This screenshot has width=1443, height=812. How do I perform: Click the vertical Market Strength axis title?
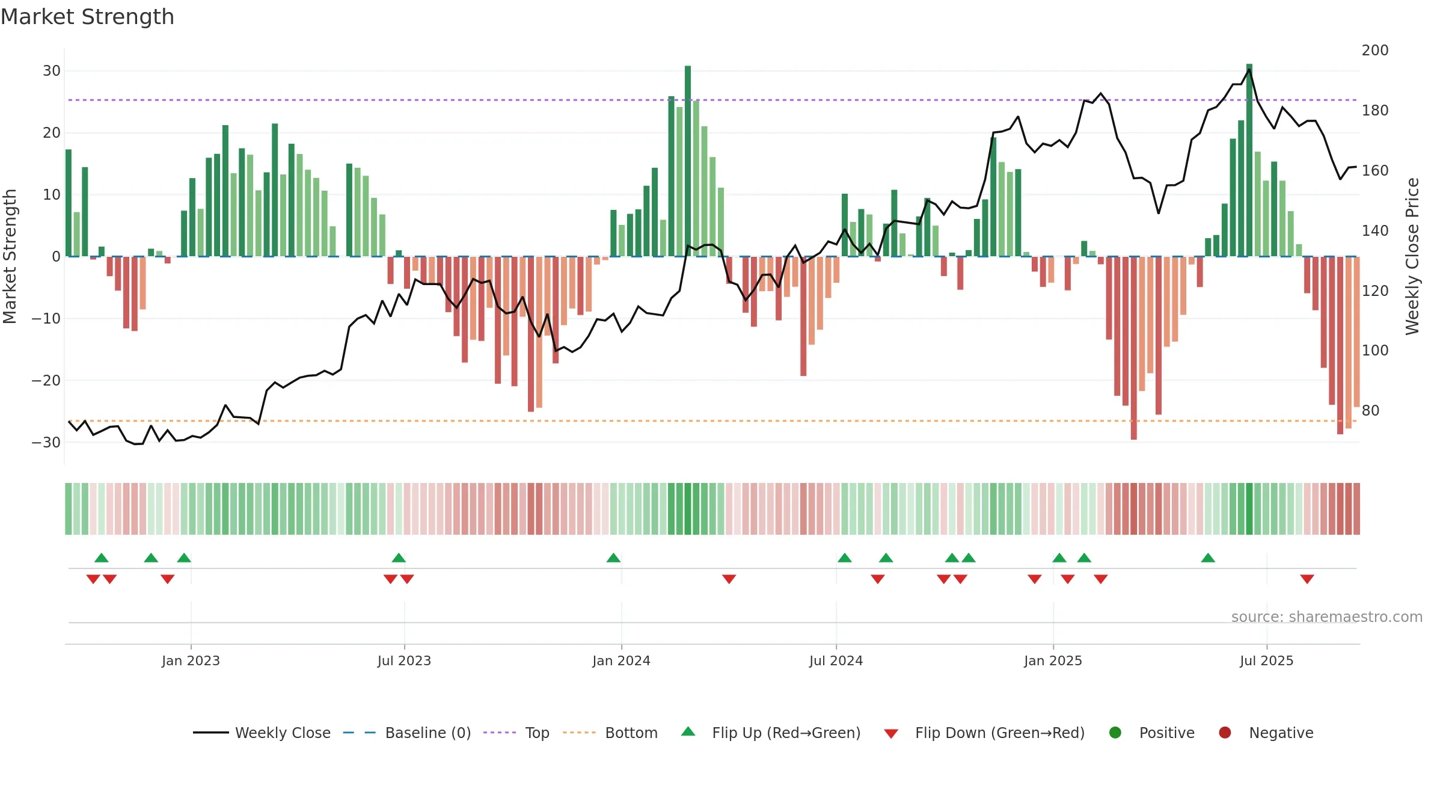click(10, 257)
